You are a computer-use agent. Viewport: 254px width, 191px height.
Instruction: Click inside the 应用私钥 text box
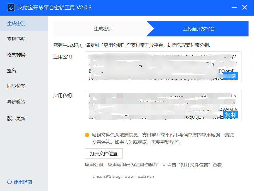[x=157, y=105]
